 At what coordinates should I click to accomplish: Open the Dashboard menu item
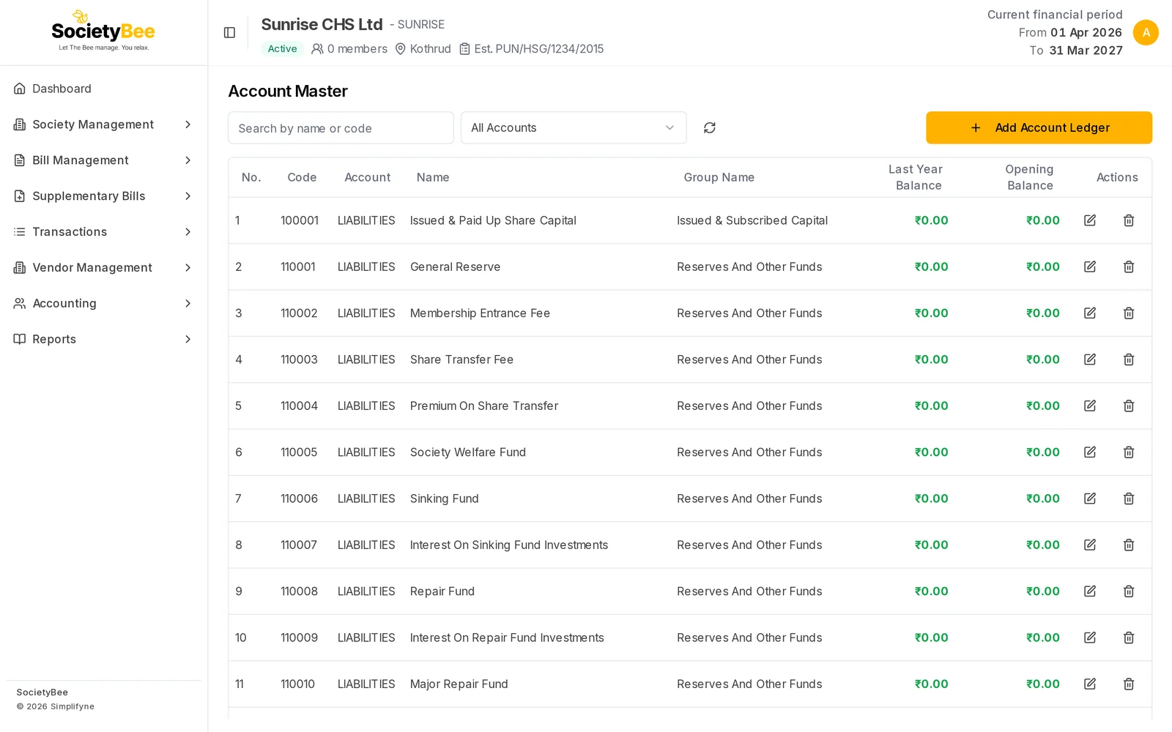(x=103, y=89)
